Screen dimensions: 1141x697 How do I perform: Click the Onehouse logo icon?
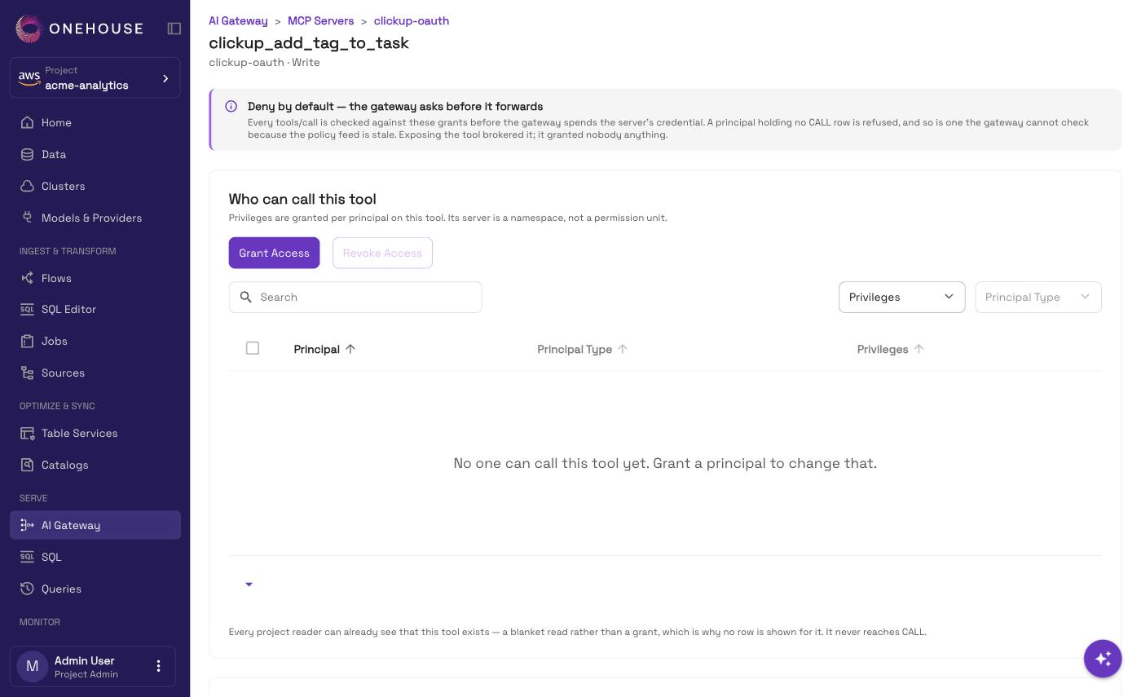coord(29,29)
